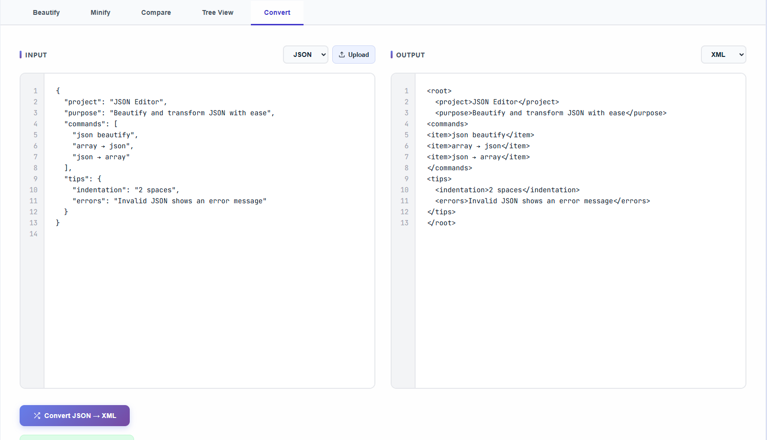
Task: Click the upload icon on the Upload button
Action: click(342, 54)
